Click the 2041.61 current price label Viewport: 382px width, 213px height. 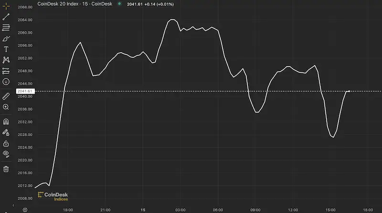(x=25, y=91)
